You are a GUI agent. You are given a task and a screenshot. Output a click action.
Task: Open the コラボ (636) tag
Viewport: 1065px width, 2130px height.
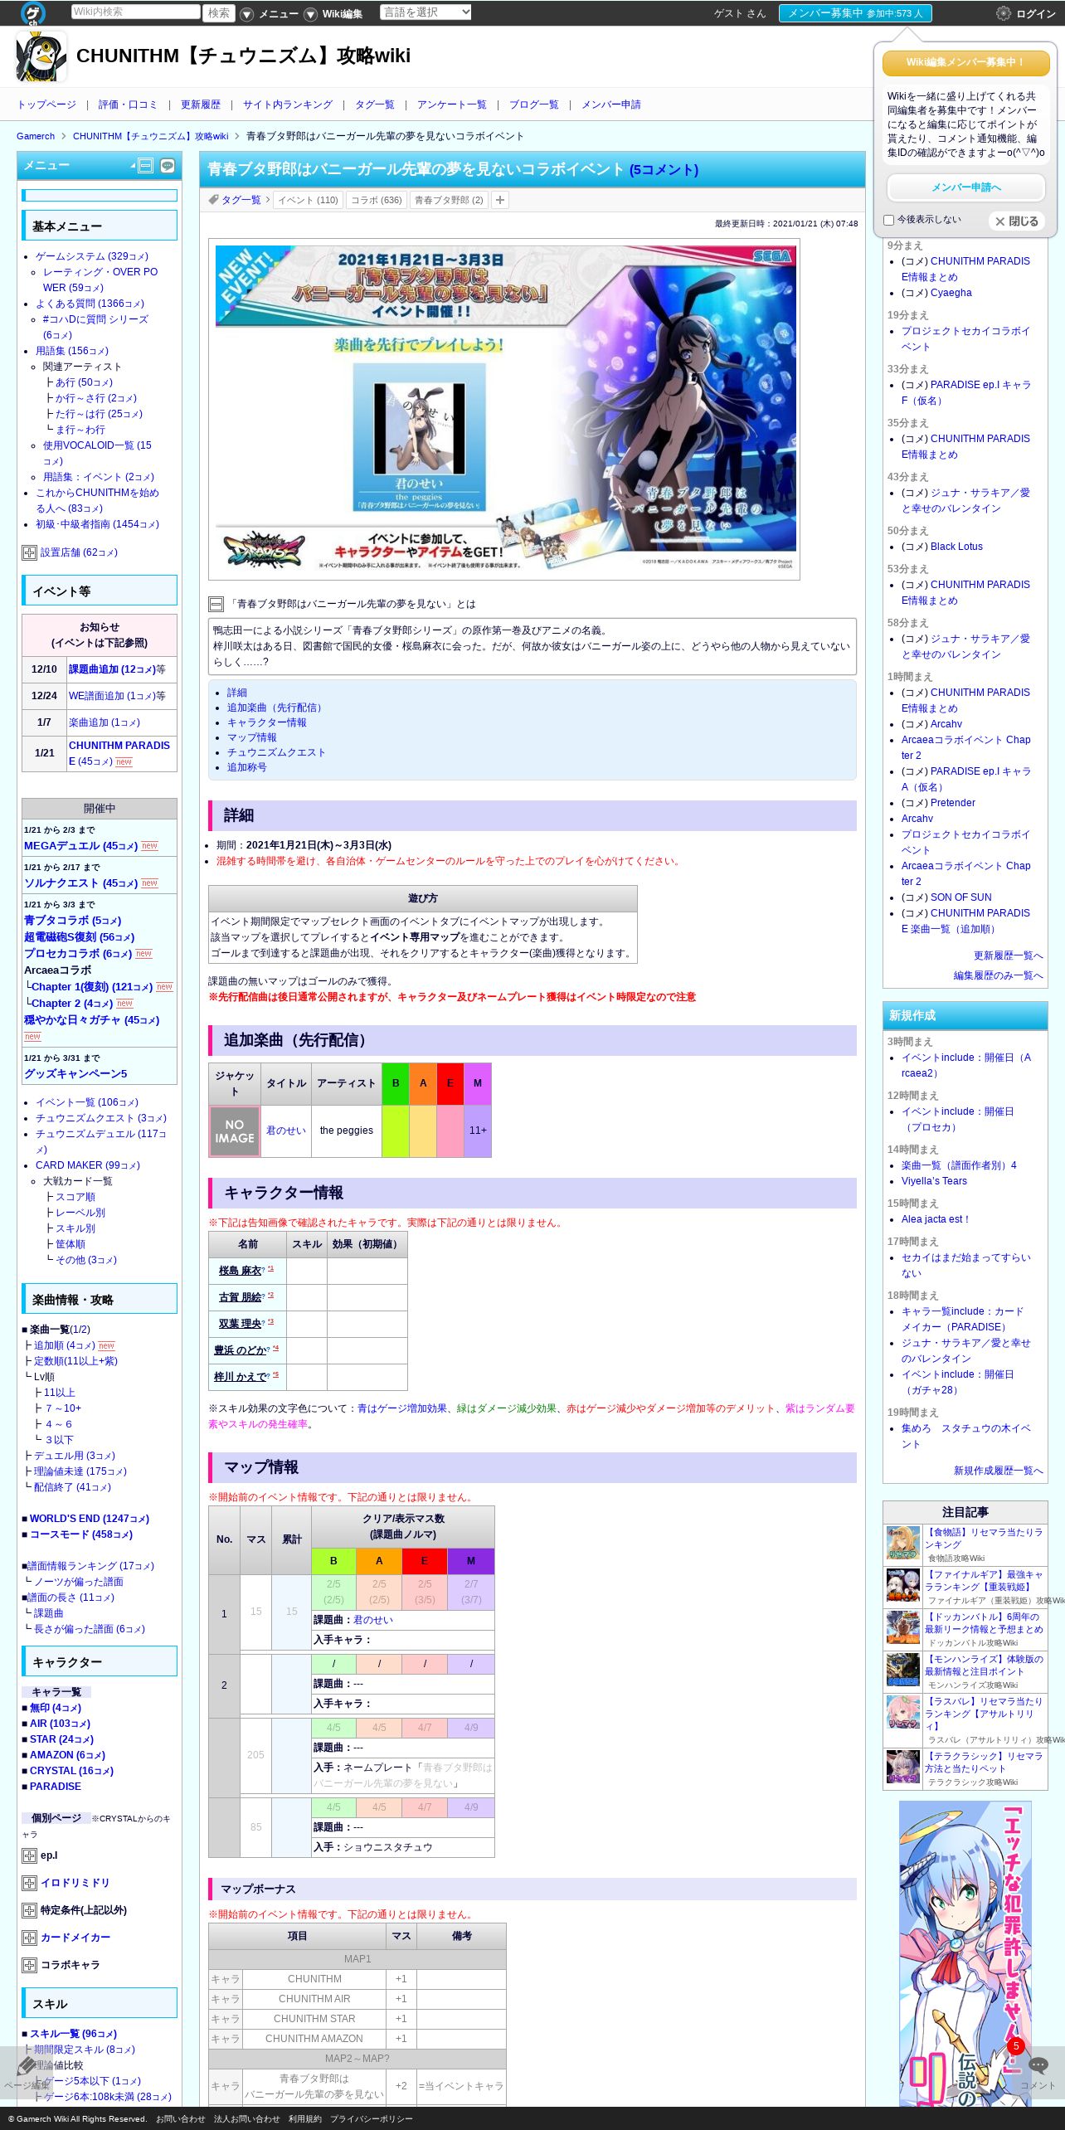pyautogui.click(x=377, y=200)
